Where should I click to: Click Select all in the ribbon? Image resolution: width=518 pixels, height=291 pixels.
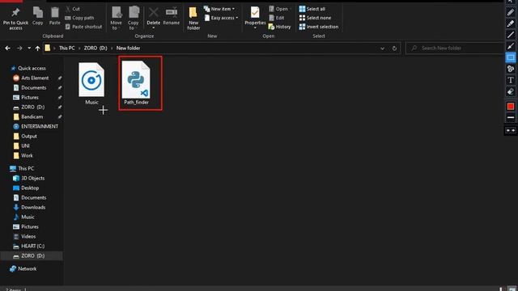(312, 9)
